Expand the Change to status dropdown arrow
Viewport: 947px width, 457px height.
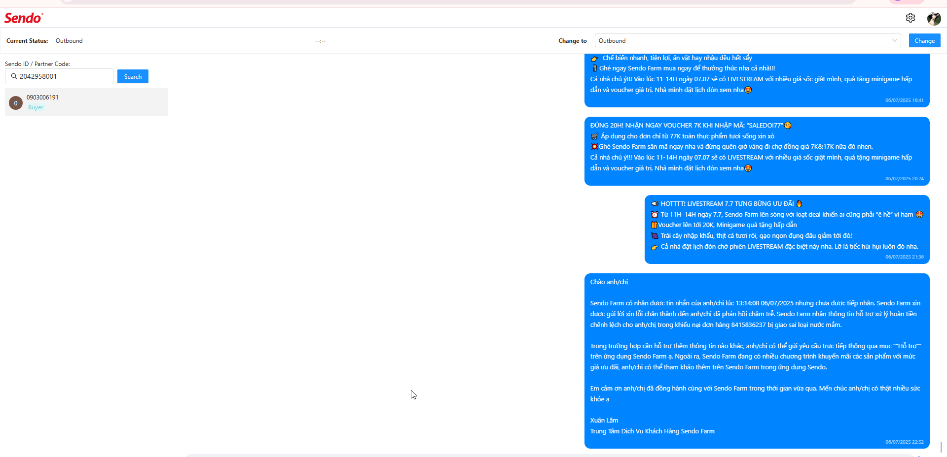[894, 40]
